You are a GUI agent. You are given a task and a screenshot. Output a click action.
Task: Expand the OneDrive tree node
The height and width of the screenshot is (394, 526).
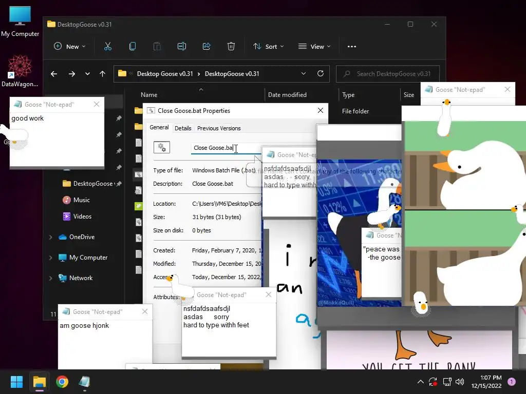pos(51,237)
